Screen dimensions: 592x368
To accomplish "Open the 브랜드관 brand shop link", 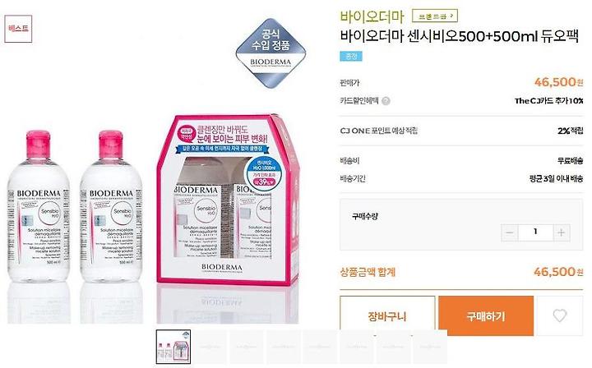I will (435, 16).
